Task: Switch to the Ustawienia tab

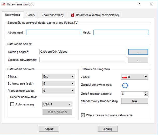Action: coord(13,15)
